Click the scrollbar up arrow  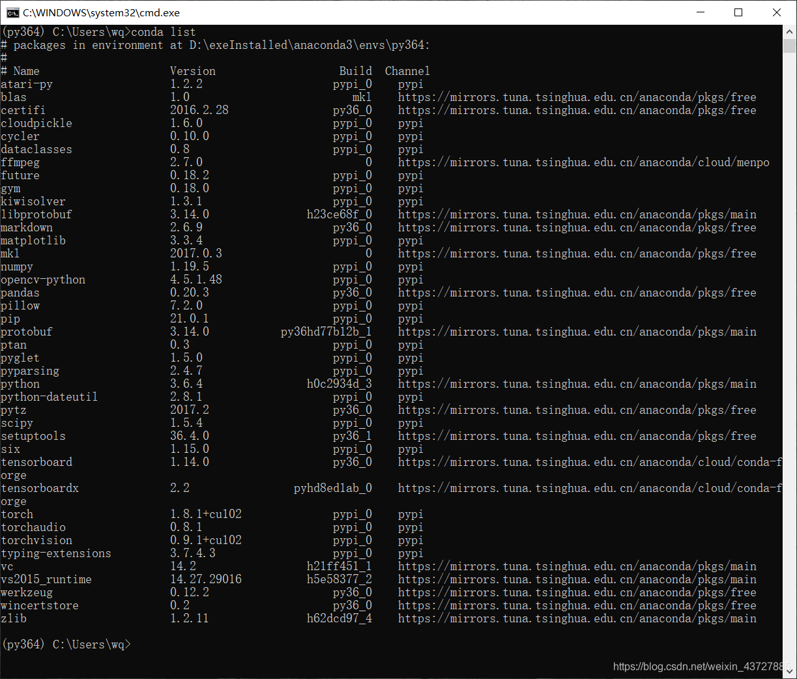click(x=790, y=31)
